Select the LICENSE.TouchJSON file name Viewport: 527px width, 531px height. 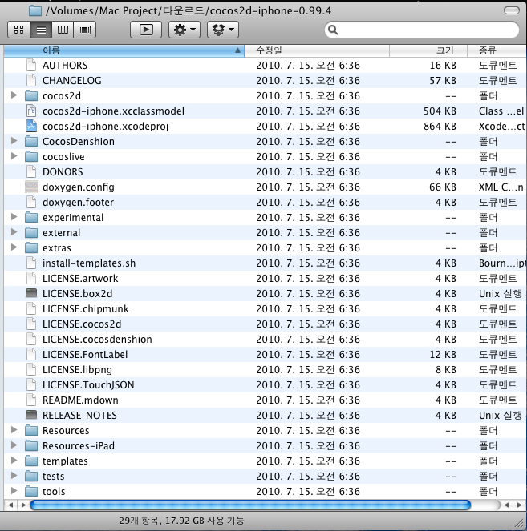click(88, 385)
